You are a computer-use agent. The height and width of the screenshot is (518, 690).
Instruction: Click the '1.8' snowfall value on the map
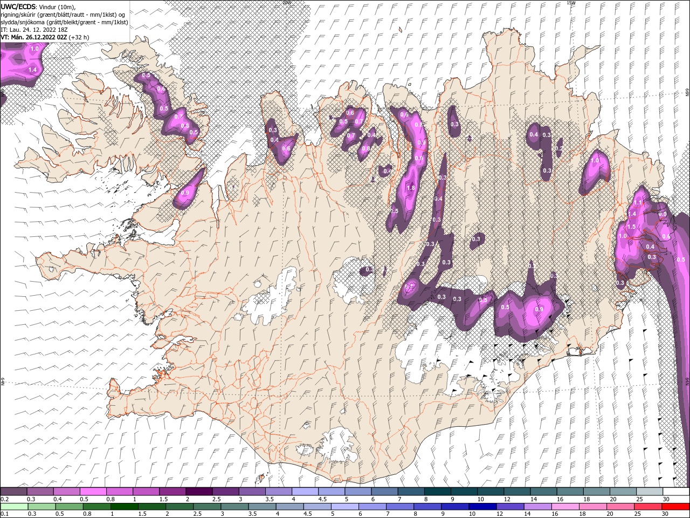click(411, 188)
